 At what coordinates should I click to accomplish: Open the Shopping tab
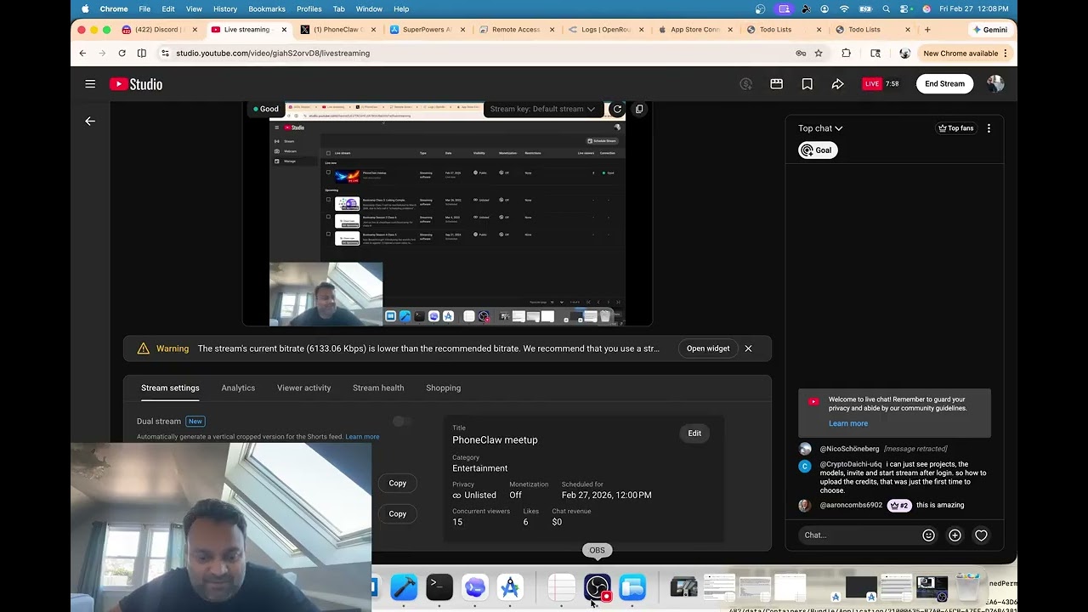tap(443, 388)
